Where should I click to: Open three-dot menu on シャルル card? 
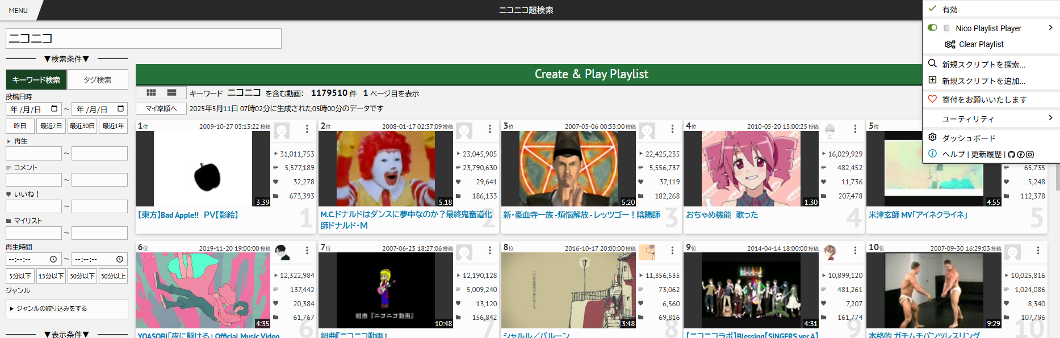point(673,251)
